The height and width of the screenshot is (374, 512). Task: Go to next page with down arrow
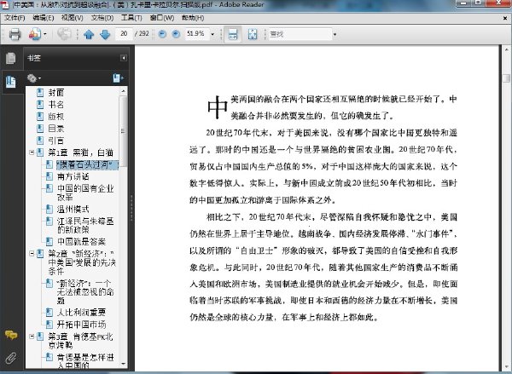105,34
